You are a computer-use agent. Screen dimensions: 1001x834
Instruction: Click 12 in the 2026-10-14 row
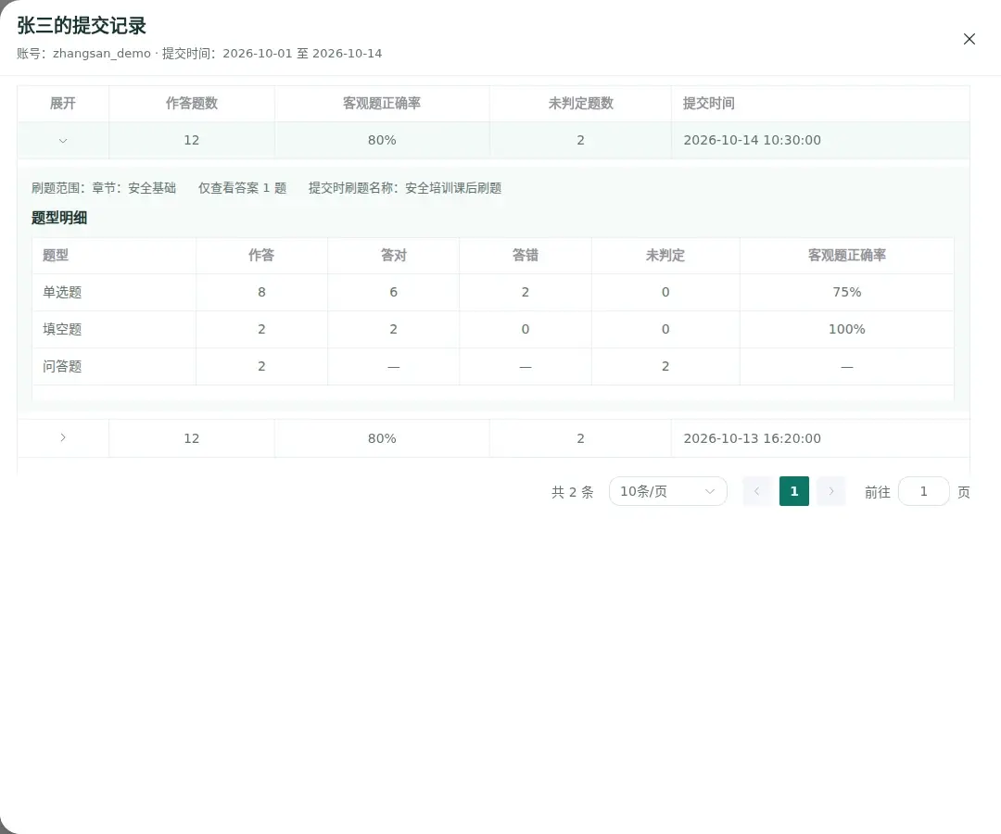coord(192,140)
